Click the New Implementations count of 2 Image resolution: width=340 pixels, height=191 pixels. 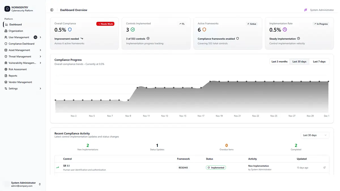(x=88, y=145)
